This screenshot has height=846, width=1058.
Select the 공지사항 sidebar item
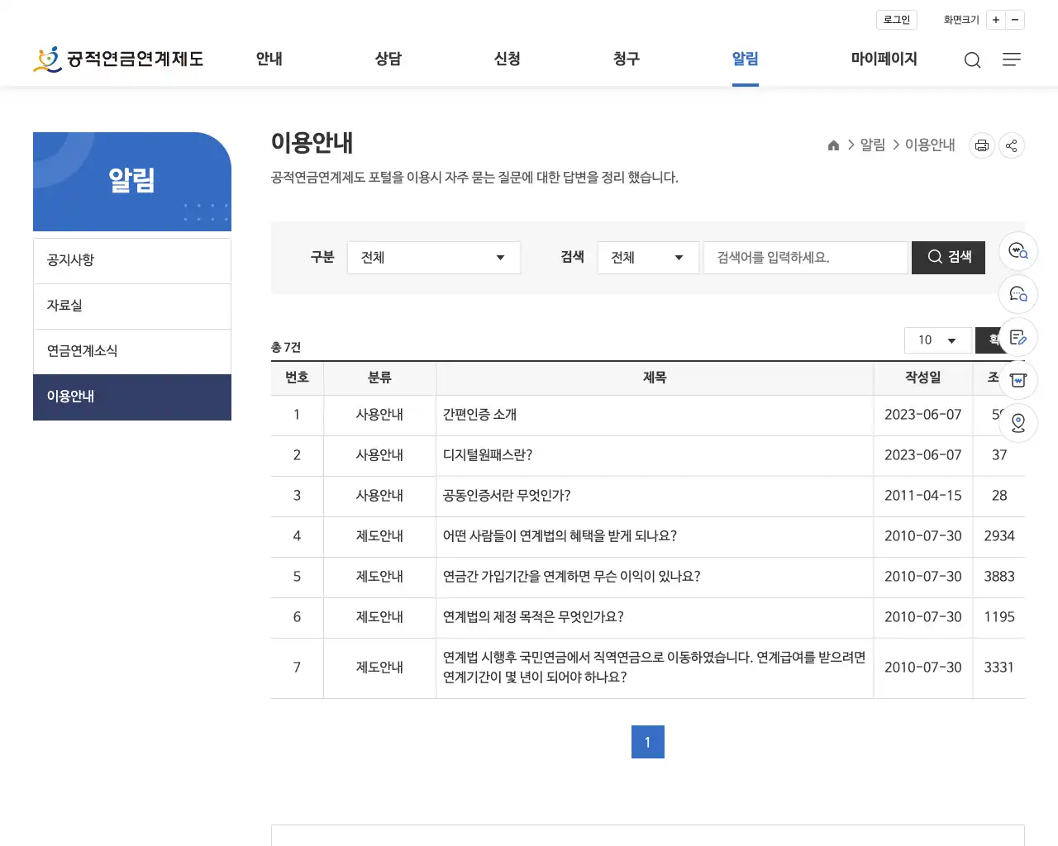coord(131,260)
